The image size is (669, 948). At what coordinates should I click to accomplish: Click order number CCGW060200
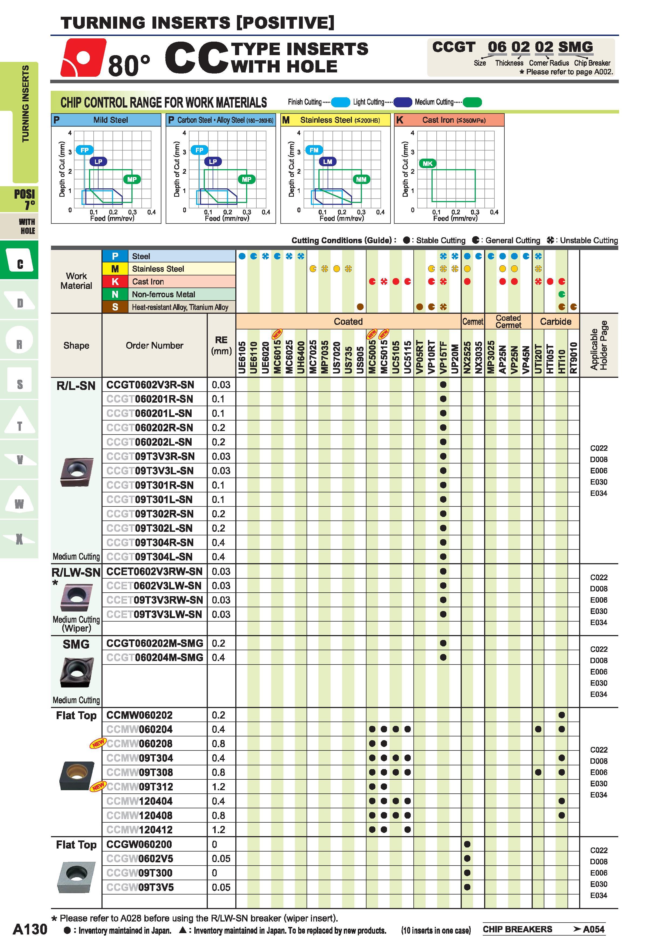point(139,844)
